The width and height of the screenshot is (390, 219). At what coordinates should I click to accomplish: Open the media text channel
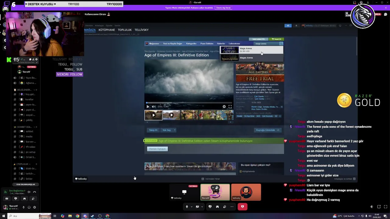(25, 137)
